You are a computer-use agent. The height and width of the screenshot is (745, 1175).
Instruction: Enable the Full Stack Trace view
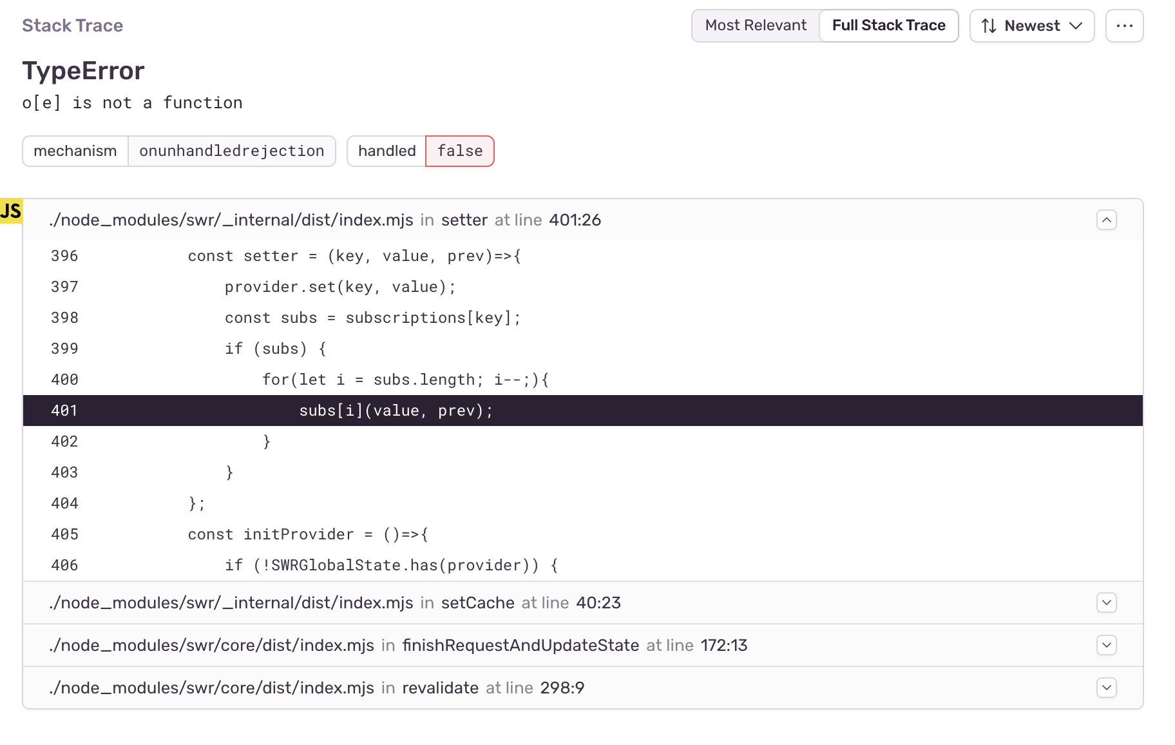888,25
